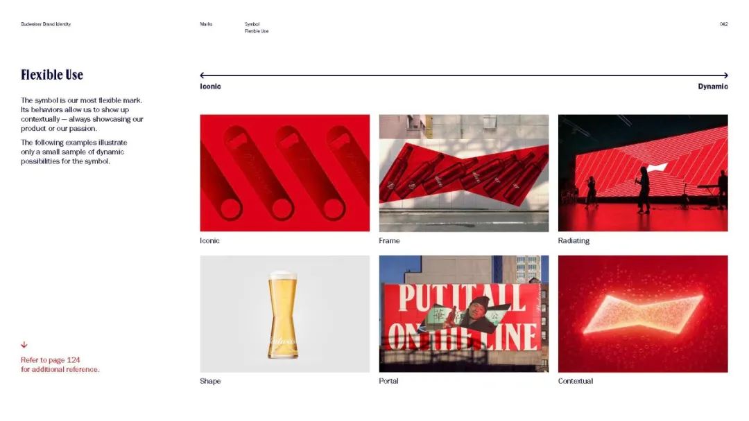Click the bold Iconic label under the arrow
The image size is (749, 421).
pyautogui.click(x=210, y=87)
